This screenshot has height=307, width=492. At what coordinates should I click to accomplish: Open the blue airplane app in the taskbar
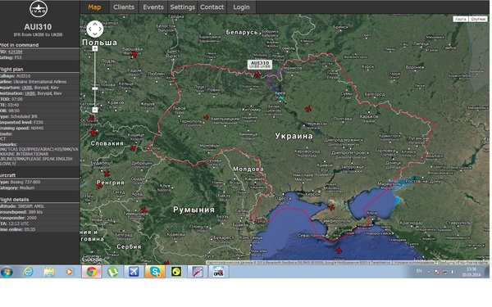[134, 272]
